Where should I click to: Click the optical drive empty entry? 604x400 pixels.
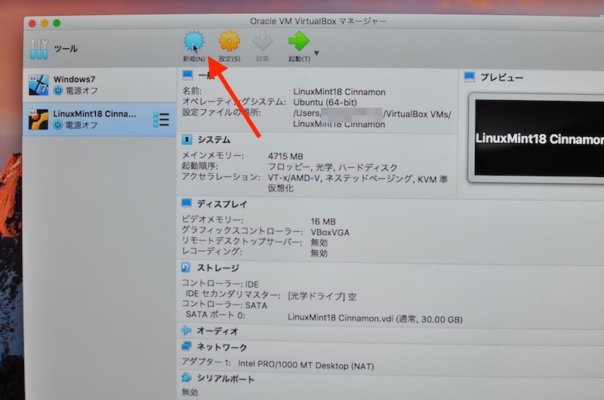(322, 296)
